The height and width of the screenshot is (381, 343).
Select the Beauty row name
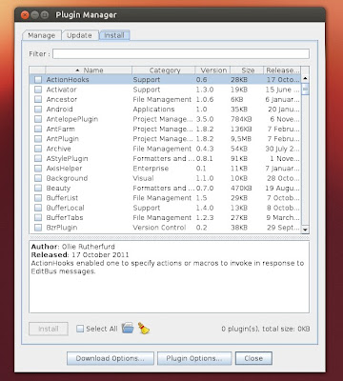coord(58,189)
